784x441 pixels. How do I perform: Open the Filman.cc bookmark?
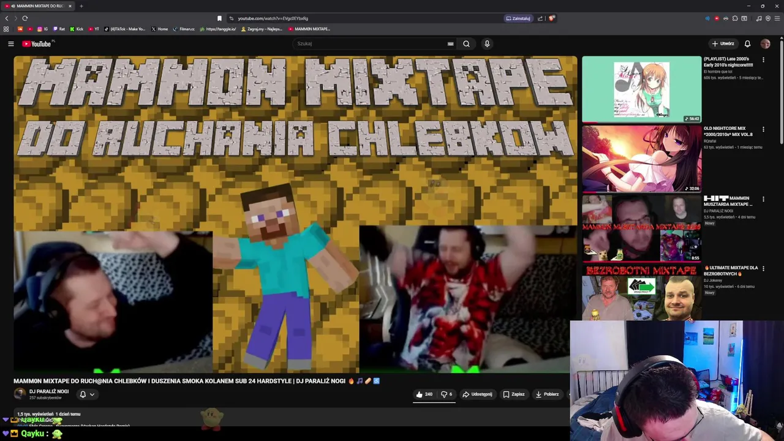[183, 29]
